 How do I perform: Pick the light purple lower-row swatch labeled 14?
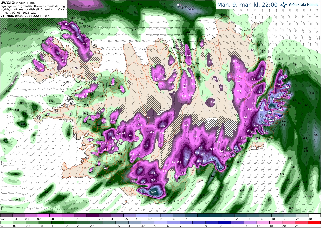(250, 222)
